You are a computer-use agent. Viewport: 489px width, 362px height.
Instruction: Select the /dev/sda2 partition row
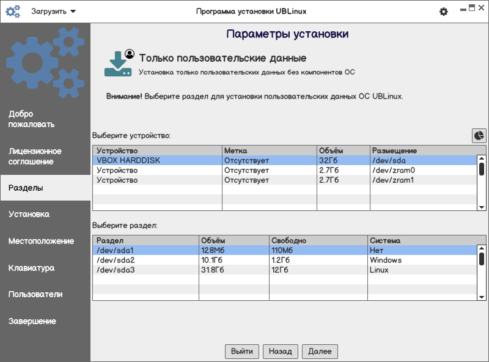285,260
